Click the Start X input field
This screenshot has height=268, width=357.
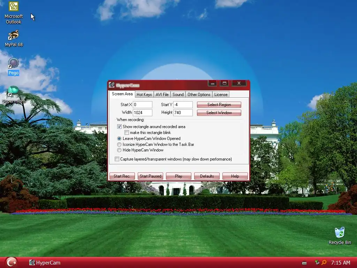143,105
